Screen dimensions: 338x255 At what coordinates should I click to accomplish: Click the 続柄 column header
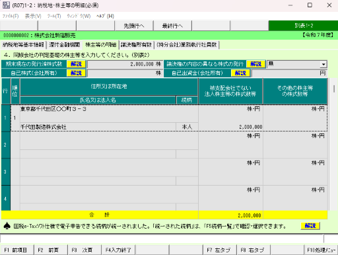click(x=187, y=100)
